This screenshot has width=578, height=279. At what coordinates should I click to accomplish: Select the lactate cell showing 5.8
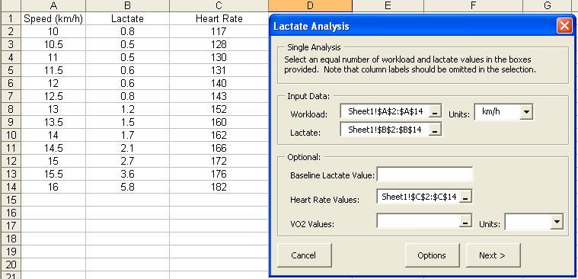pyautogui.click(x=127, y=187)
